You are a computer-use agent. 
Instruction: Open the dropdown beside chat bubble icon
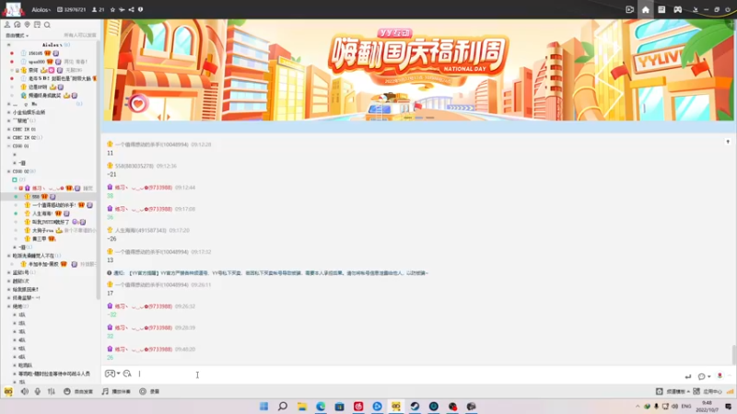708,376
